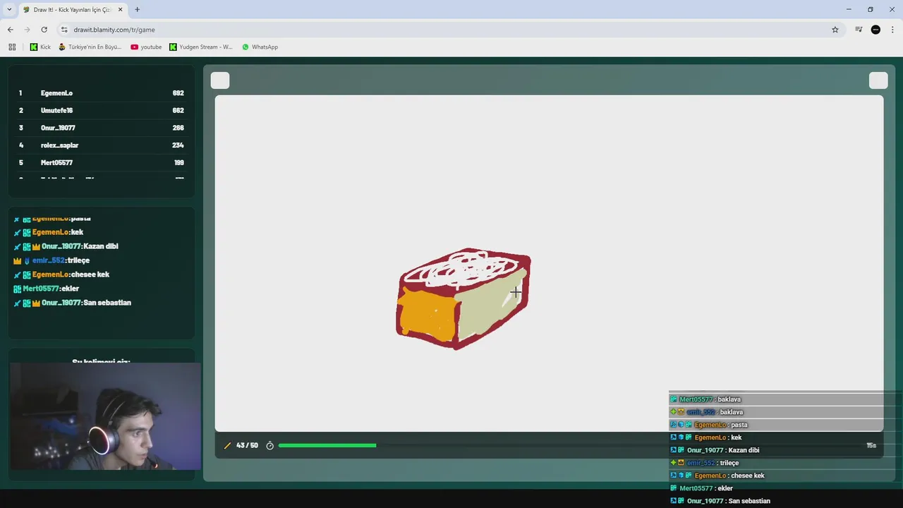Open a new tab with plus button
Screen dimensions: 903x508
pyautogui.click(x=137, y=10)
